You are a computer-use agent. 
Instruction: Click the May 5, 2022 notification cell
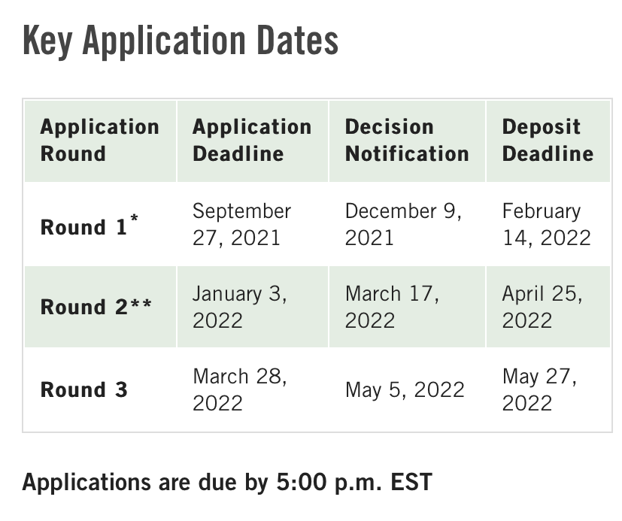click(x=405, y=389)
